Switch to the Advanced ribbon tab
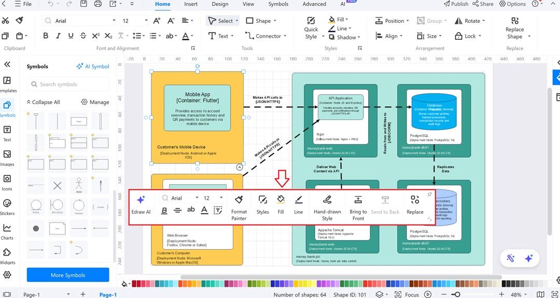This screenshot has height=298, width=560. click(314, 4)
